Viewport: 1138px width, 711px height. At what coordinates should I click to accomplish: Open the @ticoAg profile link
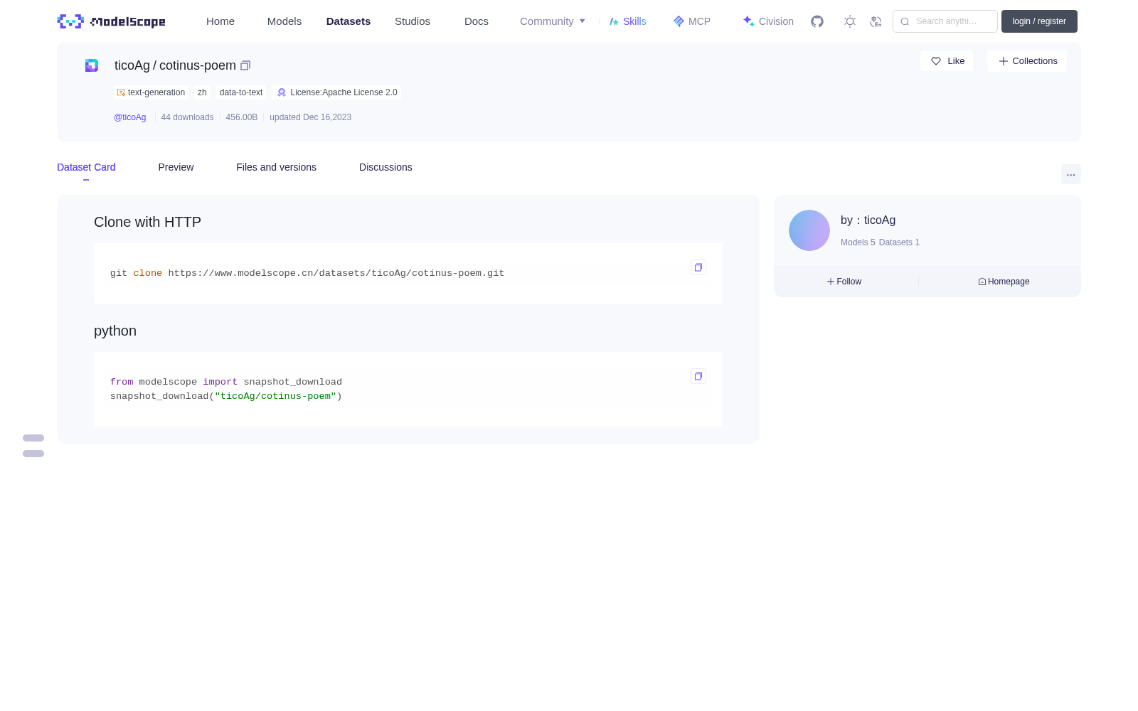(x=130, y=117)
